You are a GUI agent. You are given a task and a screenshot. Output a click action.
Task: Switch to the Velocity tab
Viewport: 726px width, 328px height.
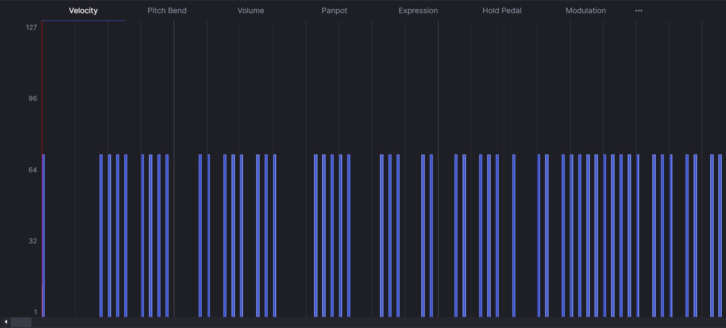(x=83, y=11)
